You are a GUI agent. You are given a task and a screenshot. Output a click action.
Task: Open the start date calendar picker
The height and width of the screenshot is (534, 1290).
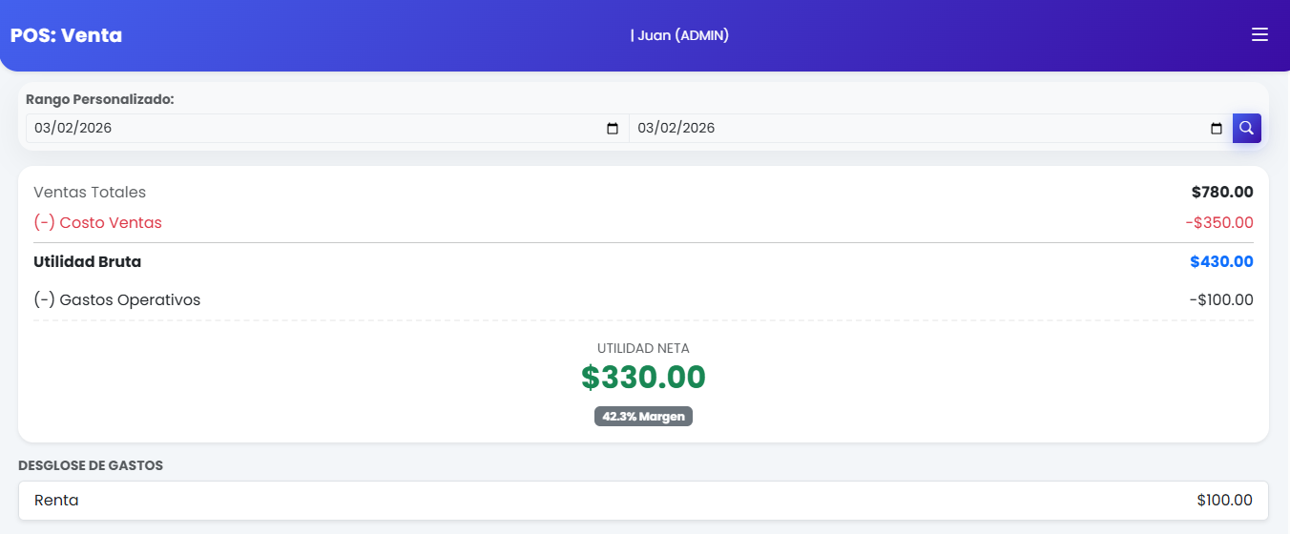(613, 129)
